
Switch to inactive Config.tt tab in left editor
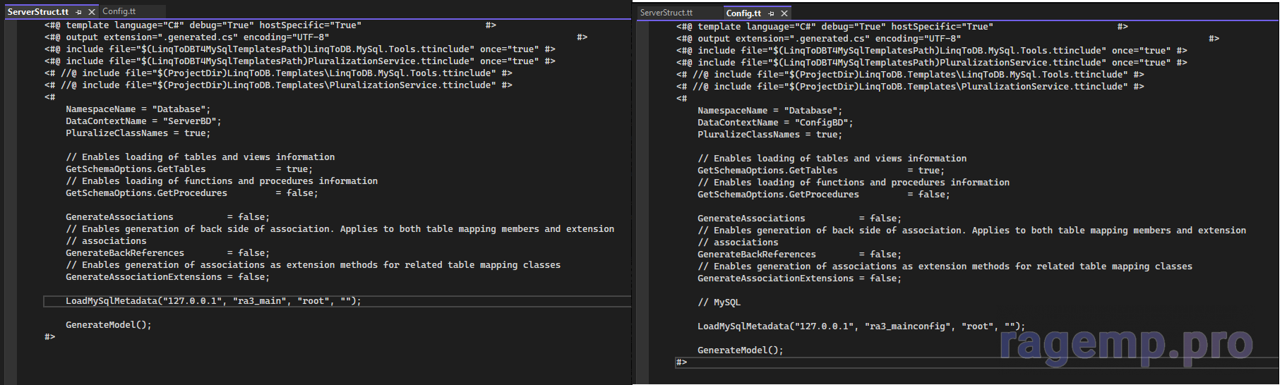pos(119,11)
